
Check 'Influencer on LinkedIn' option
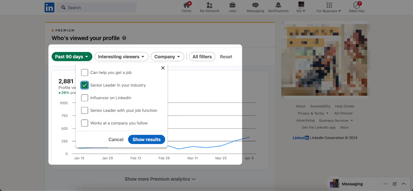(x=85, y=98)
